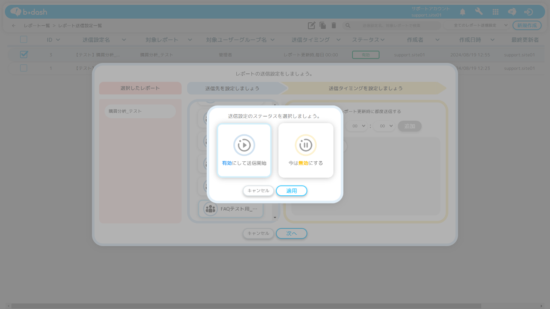Screen dimensions: 550x309
Task: Open the wrench settings icon
Action: click(x=479, y=12)
